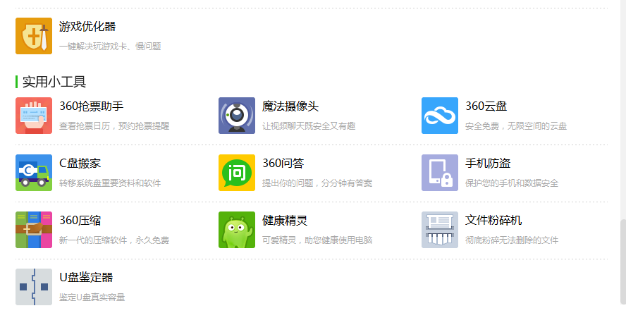Click description 一键解决玩游戏卡、慢问题
The image size is (626, 313).
pos(110,47)
